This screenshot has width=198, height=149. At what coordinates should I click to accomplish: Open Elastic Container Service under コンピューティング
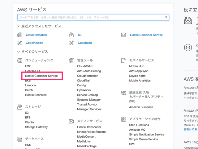(41, 76)
